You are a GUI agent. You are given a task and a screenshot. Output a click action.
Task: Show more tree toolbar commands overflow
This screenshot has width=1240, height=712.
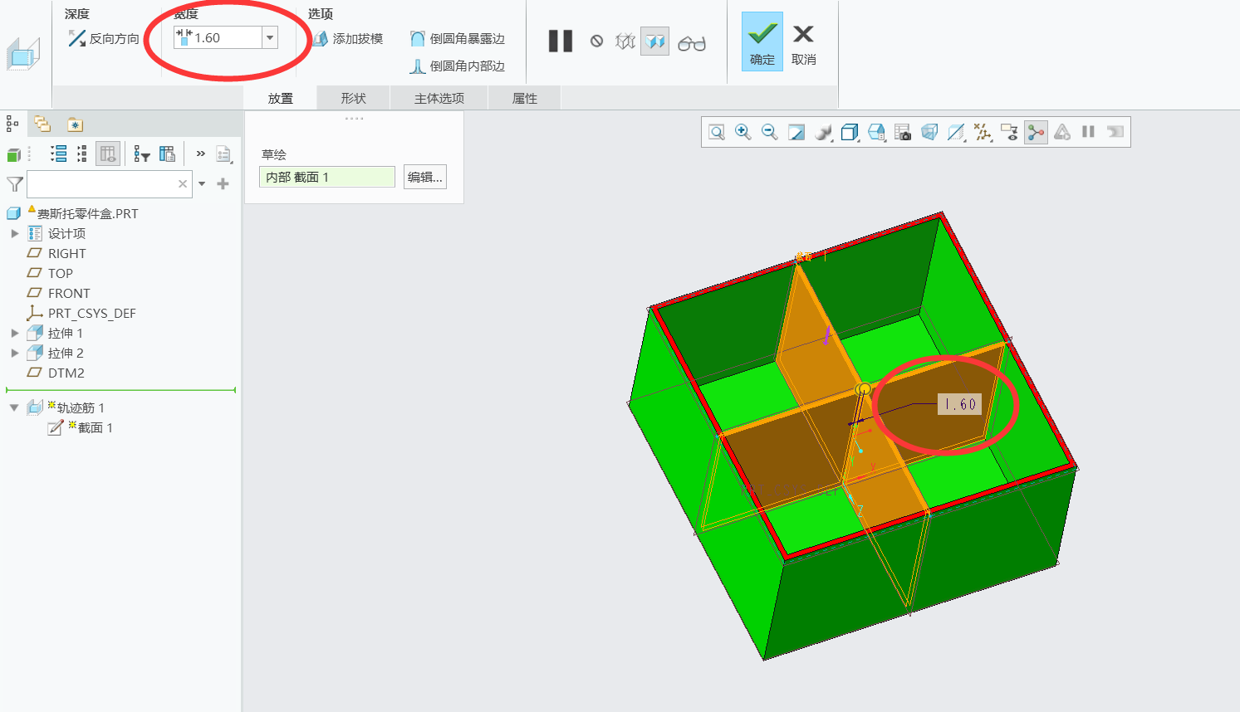[x=200, y=154]
